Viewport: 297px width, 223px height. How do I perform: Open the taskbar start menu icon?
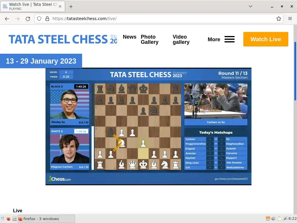(2, 219)
